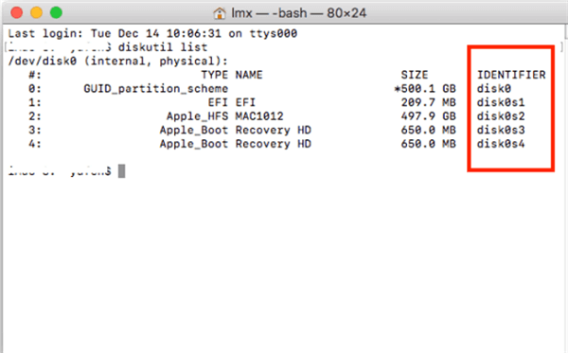Click the 'disk0s3' identifier
Image resolution: width=568 pixels, height=353 pixels.
[501, 130]
